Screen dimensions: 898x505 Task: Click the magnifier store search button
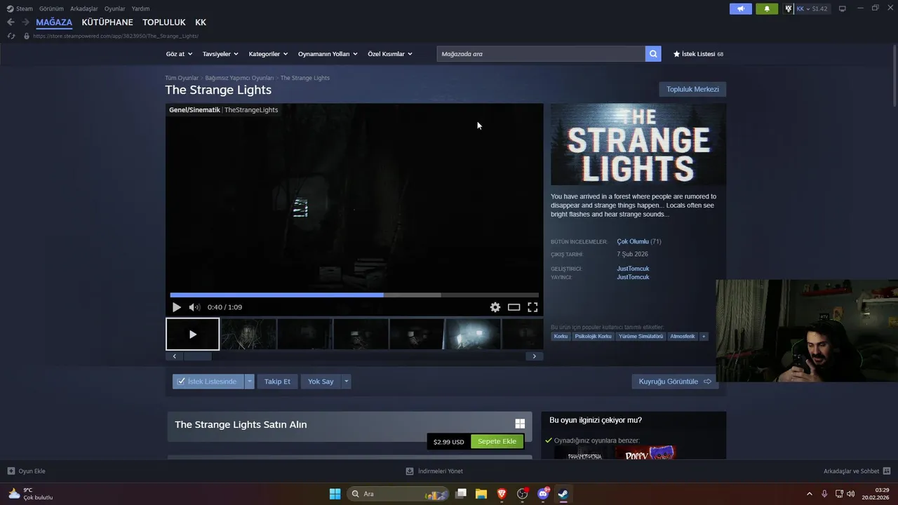[653, 54]
